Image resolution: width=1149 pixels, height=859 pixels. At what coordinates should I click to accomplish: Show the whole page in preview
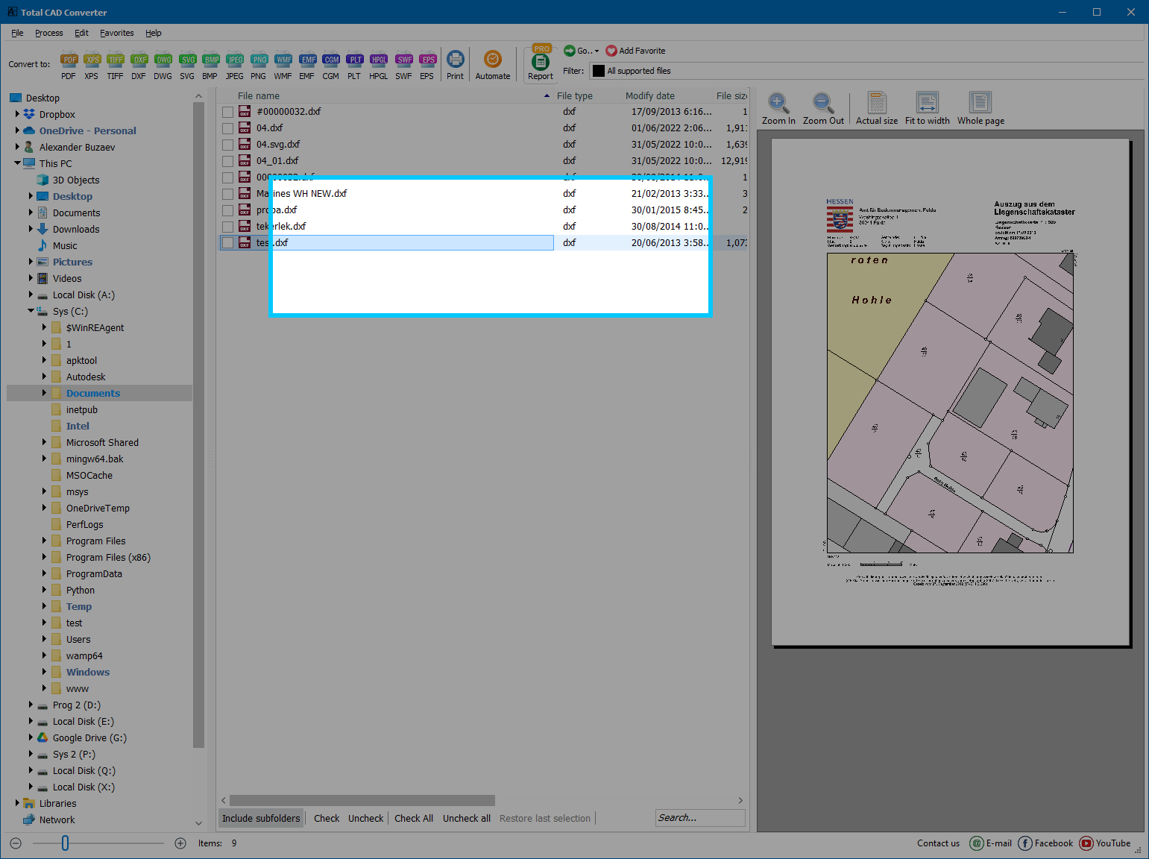(x=980, y=107)
